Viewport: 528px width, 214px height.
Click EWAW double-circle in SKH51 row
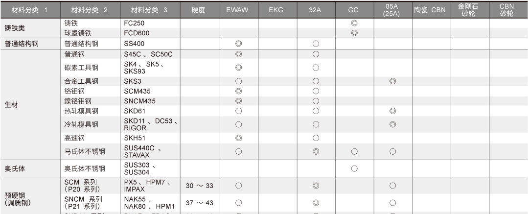coord(239,138)
